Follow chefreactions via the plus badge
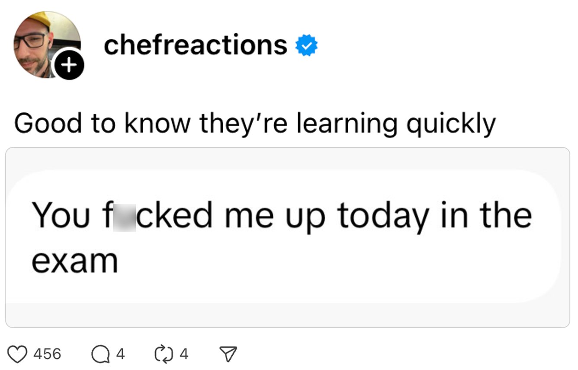This screenshot has height=370, width=578. (68, 65)
